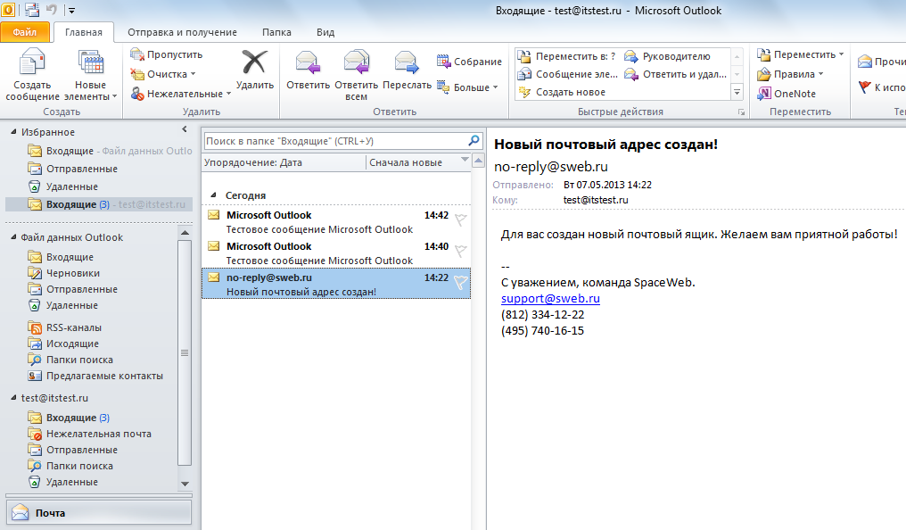Click Ignore (Пропустить) conversation button
Screen dimensions: 906x530
pos(167,54)
